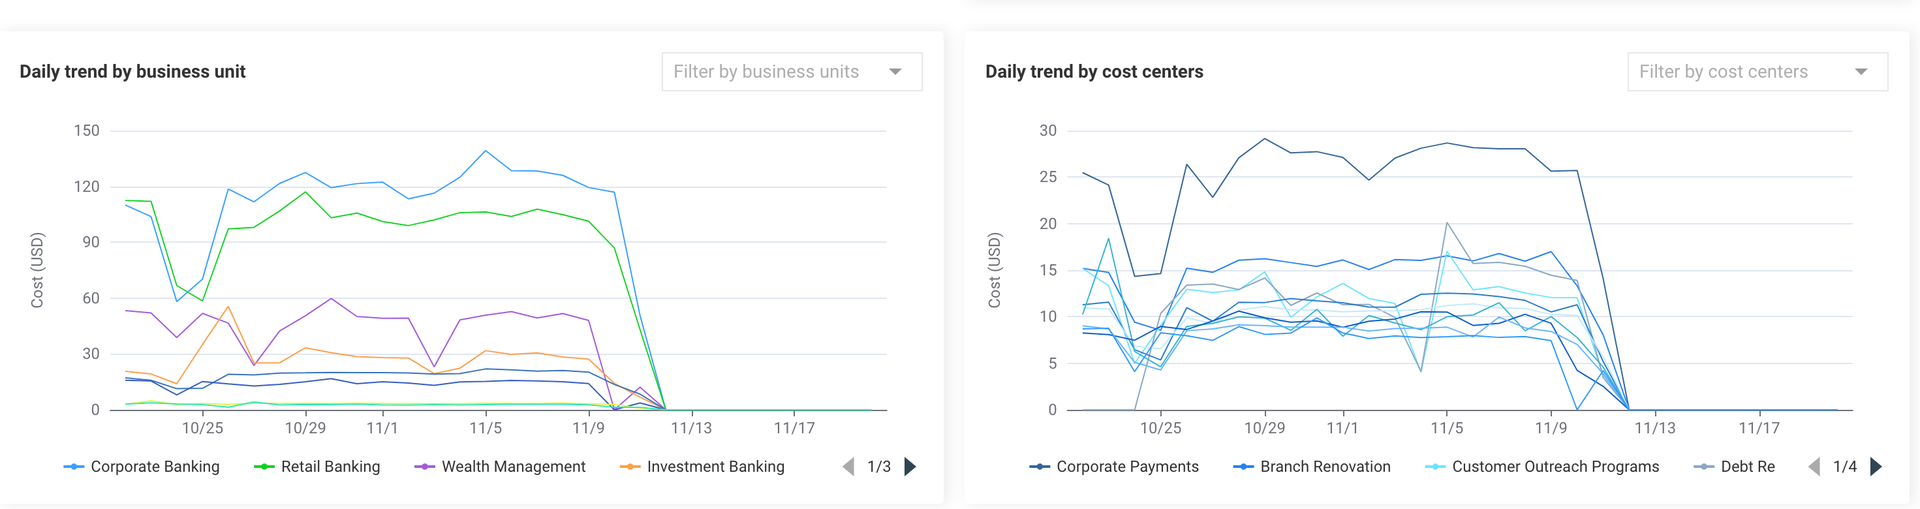Viewport: 1920px width, 509px height.
Task: Click the Debt Re gray legend marker
Action: (x=1704, y=467)
